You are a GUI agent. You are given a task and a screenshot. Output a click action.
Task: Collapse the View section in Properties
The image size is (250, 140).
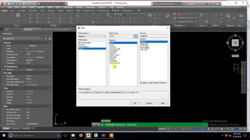tap(49, 88)
